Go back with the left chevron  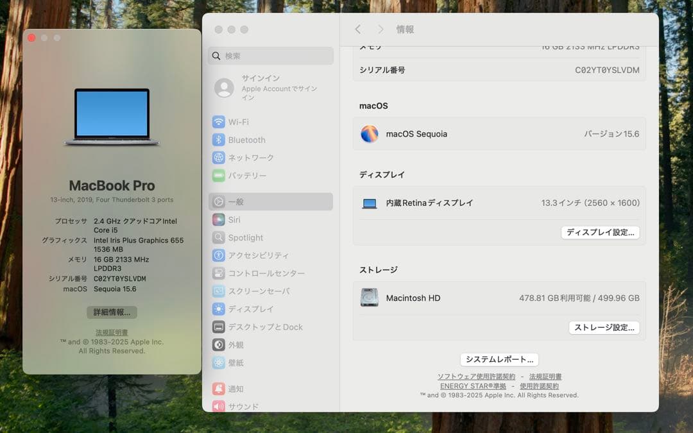358,29
